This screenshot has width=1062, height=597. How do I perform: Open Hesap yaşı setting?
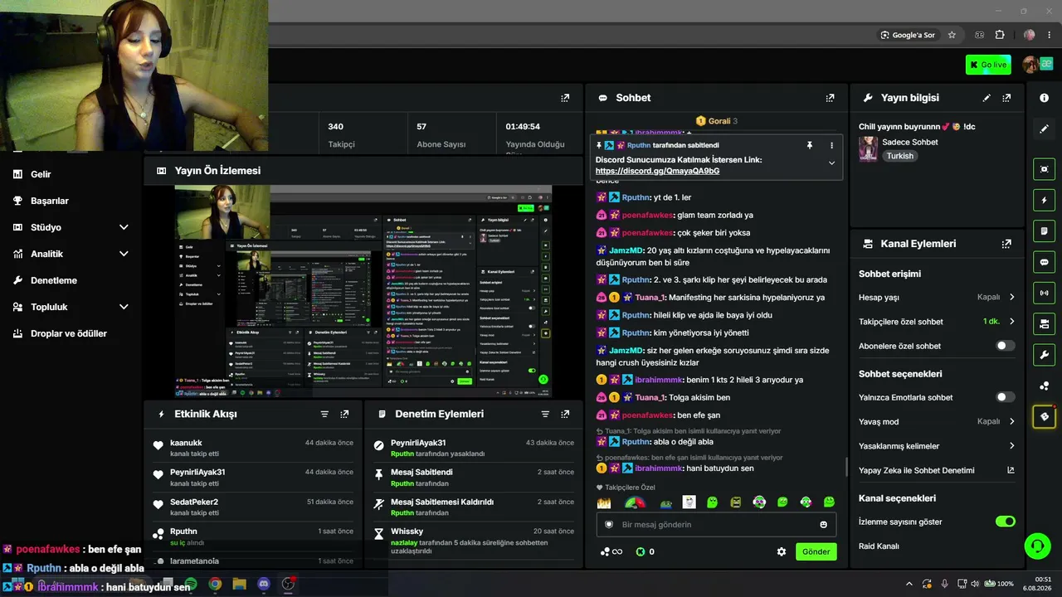point(937,297)
